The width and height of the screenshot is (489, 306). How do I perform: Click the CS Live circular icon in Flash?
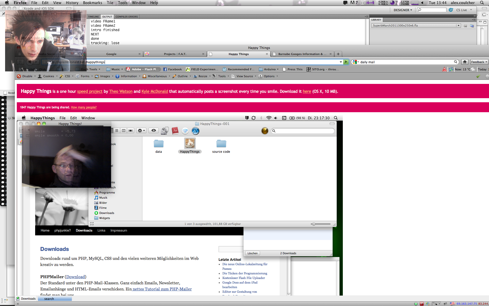click(x=451, y=10)
